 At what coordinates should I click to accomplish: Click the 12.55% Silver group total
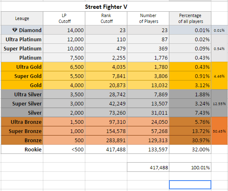click(219, 103)
